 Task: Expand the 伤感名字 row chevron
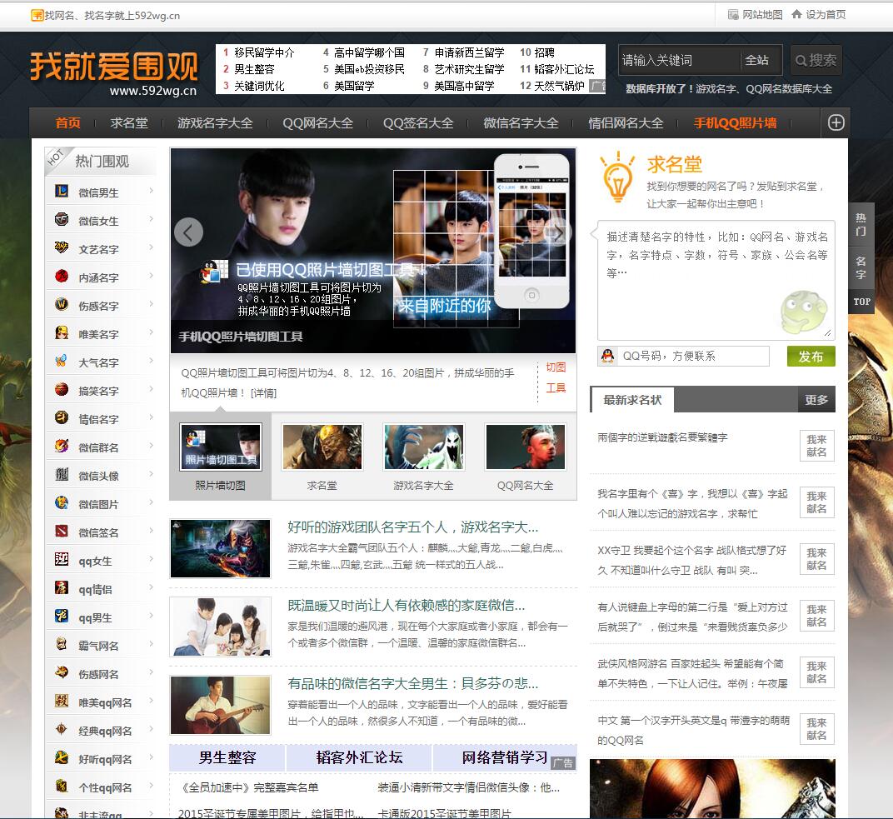coord(151,304)
